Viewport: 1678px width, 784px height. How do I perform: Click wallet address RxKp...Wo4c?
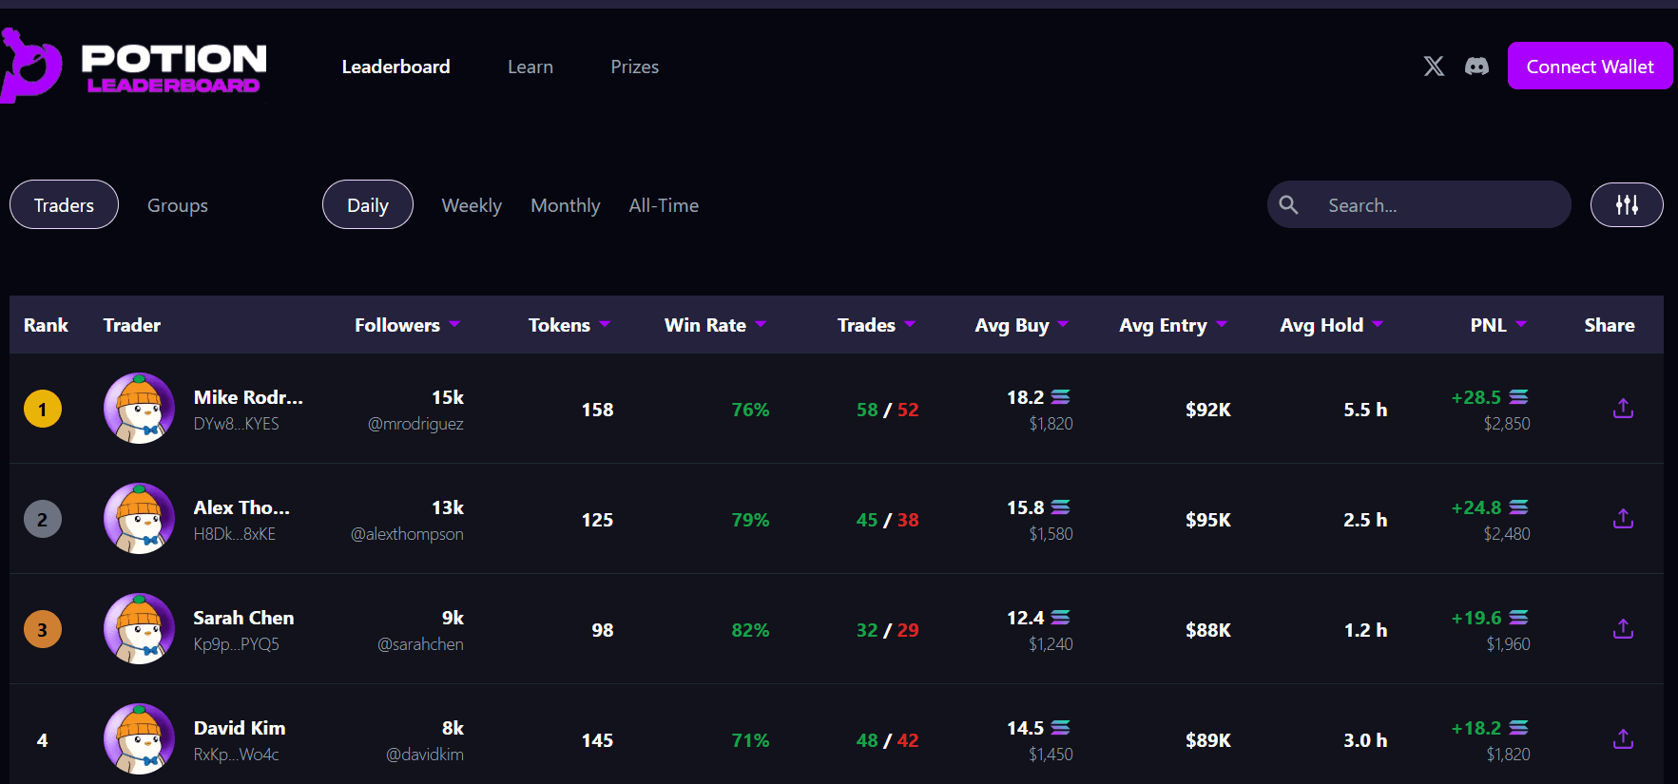pos(237,755)
